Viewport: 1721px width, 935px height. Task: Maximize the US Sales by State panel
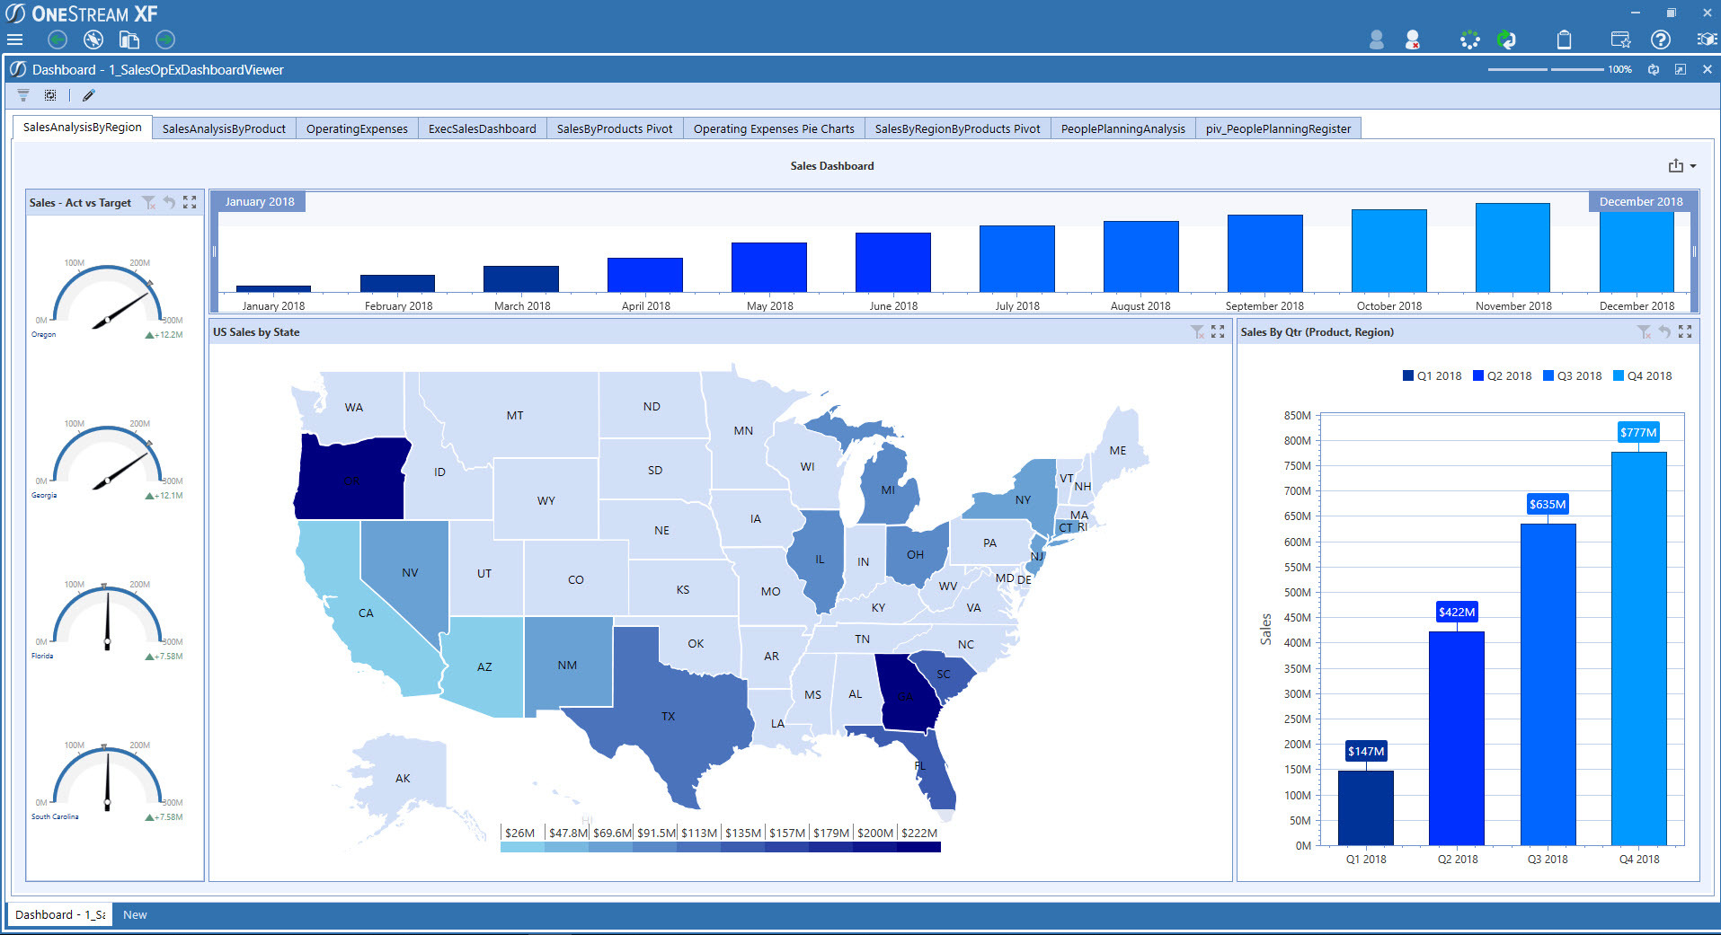(x=1218, y=332)
